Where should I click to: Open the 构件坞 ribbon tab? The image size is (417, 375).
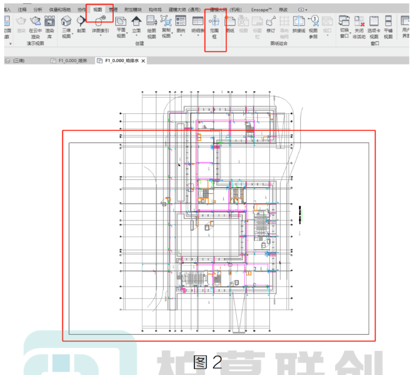pos(155,10)
